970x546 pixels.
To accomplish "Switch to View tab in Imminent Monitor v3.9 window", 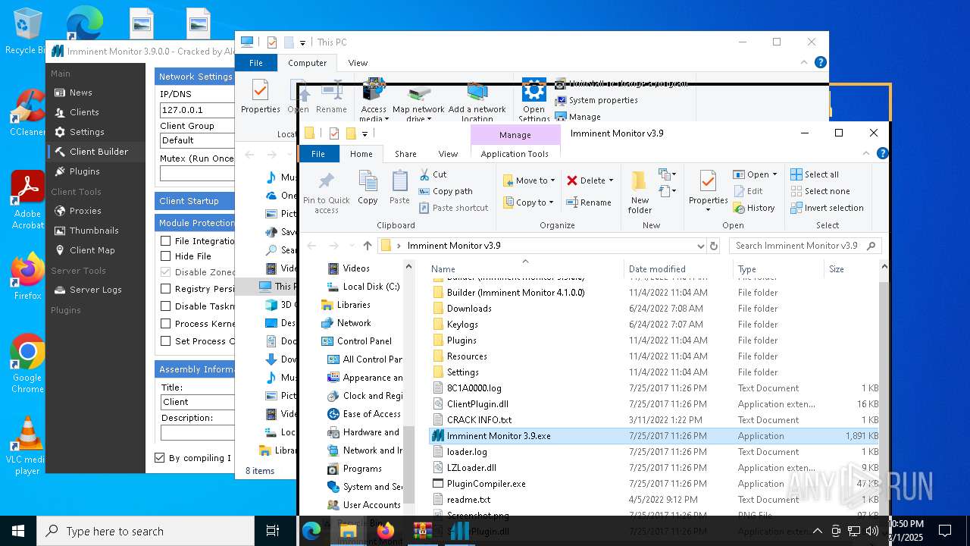I will click(448, 154).
